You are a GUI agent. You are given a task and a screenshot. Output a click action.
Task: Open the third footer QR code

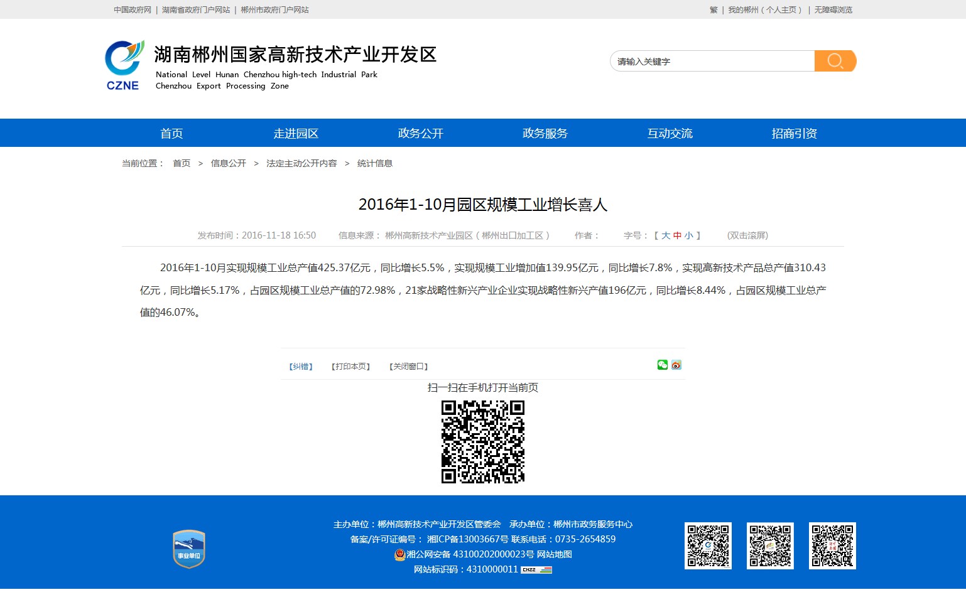[832, 546]
